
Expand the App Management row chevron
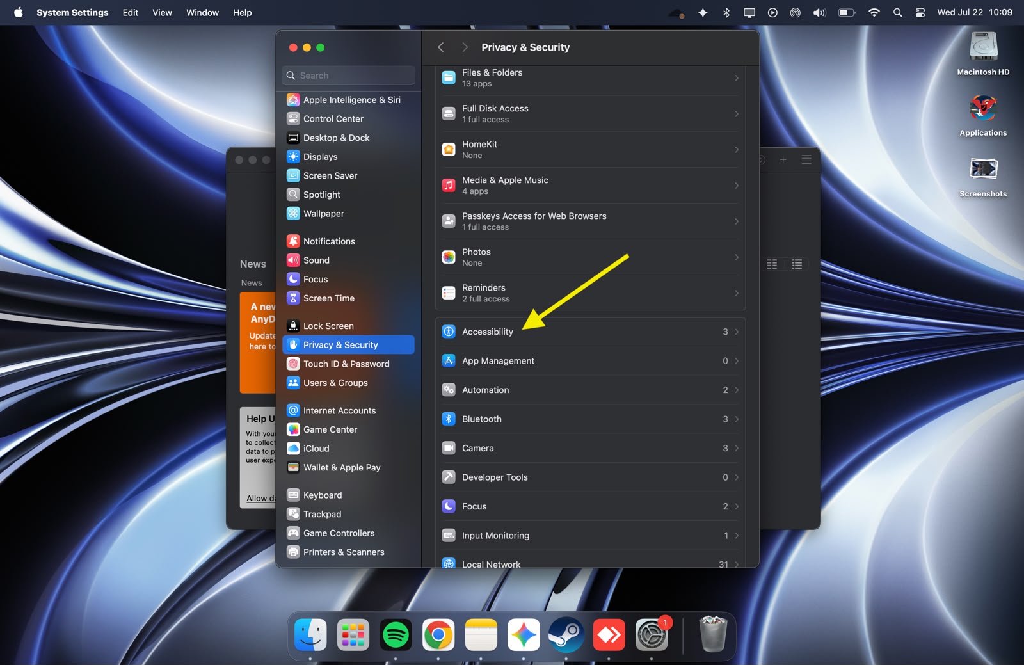737,361
